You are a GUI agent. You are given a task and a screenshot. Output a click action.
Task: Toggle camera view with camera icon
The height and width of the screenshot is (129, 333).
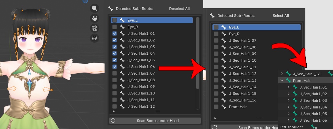94,28
